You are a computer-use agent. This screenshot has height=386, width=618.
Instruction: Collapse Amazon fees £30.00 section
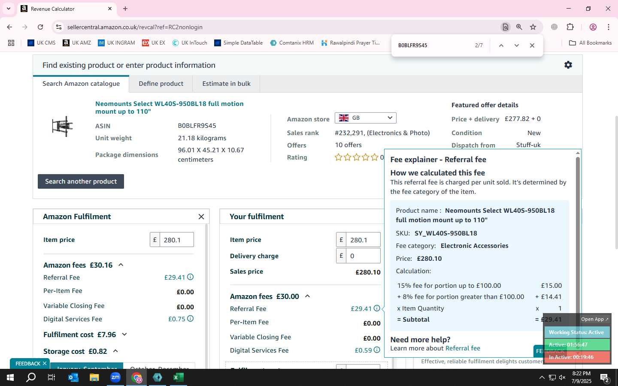(x=307, y=296)
